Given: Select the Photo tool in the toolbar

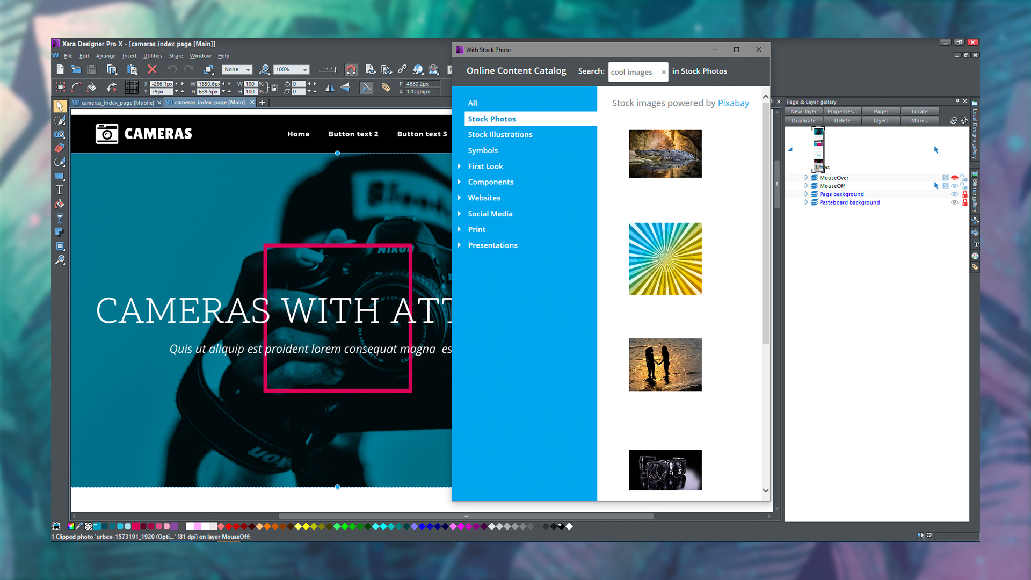Looking at the screenshot, I should click(x=60, y=134).
